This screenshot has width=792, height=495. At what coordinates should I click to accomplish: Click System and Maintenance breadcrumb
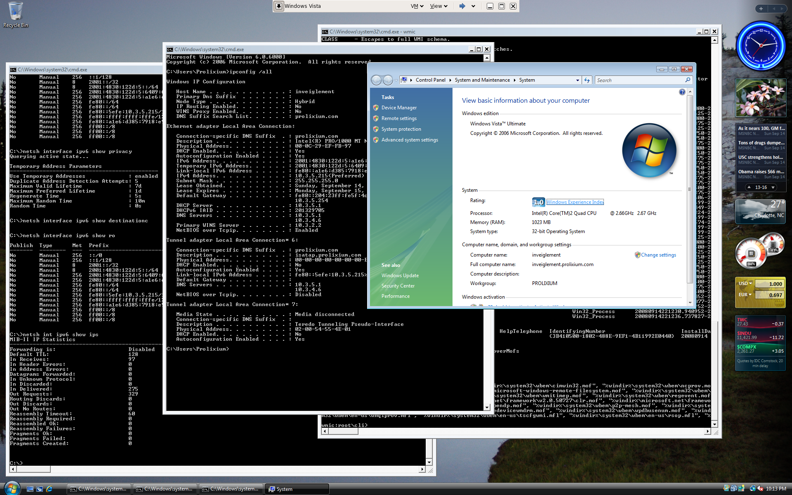click(482, 80)
